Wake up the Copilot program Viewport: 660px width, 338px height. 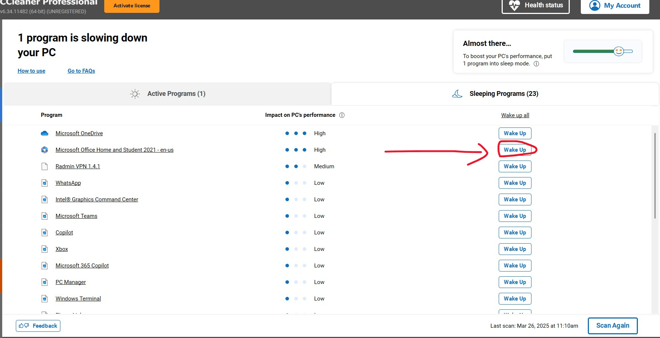[x=515, y=233]
